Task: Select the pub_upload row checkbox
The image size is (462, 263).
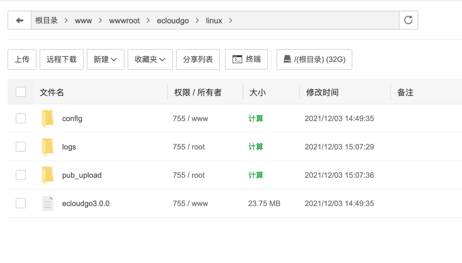Action: pos(21,175)
